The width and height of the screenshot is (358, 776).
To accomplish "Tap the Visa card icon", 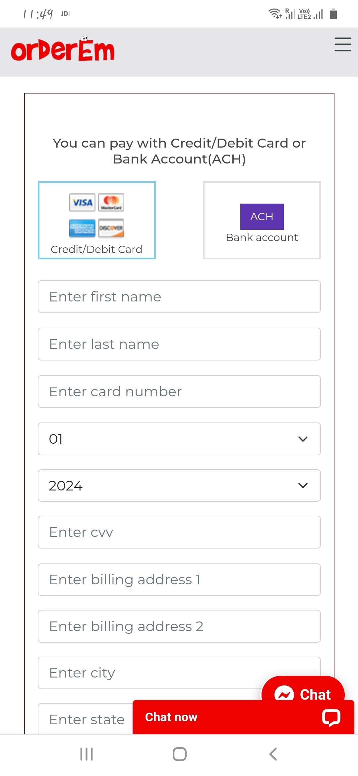I will [x=82, y=202].
